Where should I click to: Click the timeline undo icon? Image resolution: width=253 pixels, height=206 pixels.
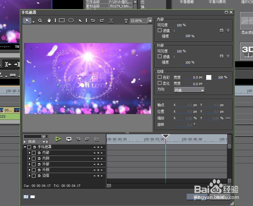[x=78, y=139]
